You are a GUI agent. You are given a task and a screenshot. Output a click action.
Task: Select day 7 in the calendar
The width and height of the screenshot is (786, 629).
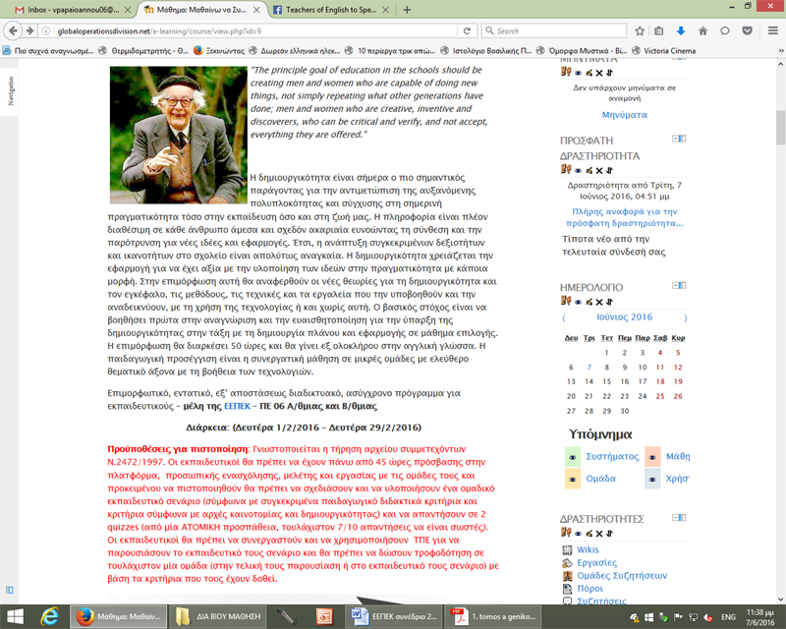589,368
